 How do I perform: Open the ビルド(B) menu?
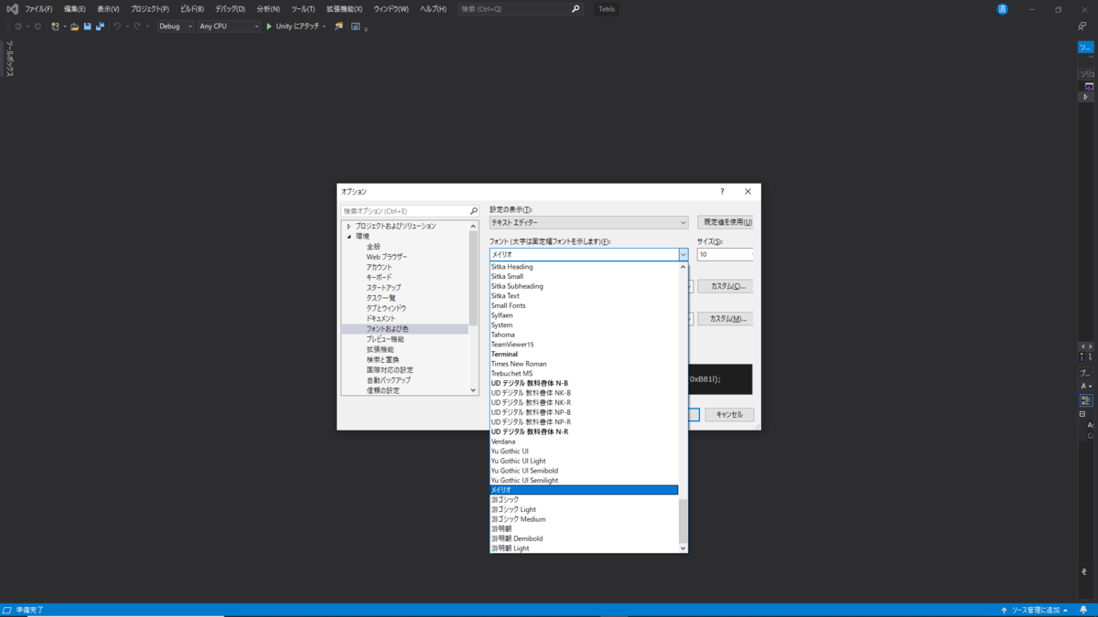[192, 9]
